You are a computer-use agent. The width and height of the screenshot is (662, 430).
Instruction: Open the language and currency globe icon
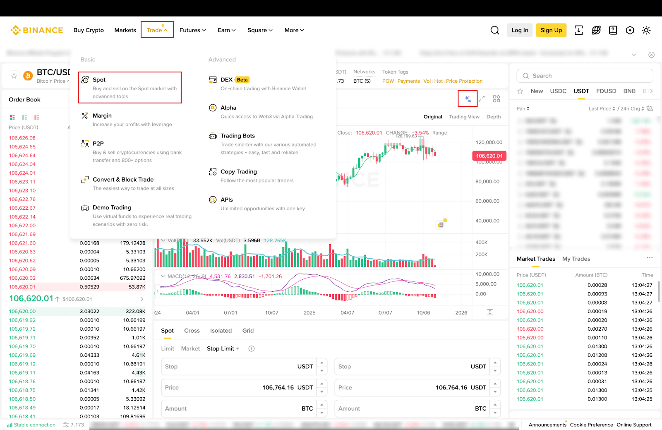[x=596, y=30]
